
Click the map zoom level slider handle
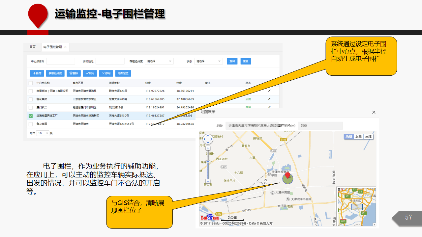pyautogui.click(x=208, y=162)
